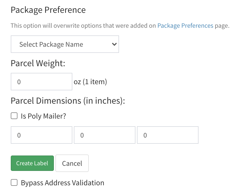Click the Package Preference heading
The height and width of the screenshot is (194, 237).
(48, 10)
